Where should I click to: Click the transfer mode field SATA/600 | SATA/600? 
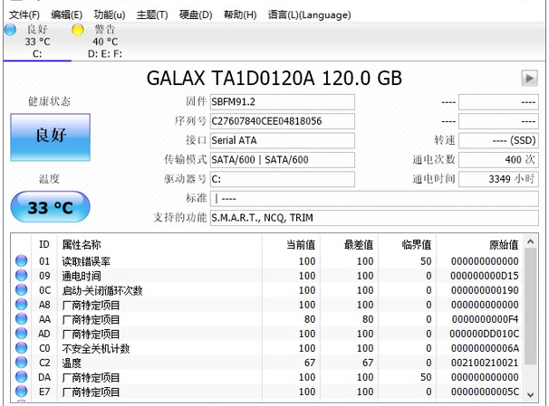coord(283,160)
